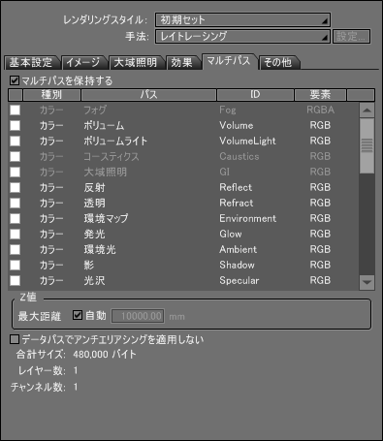Enable the VolumeLight pass checkbox
Image resolution: width=383 pixels, height=441 pixels.
pos(15,141)
